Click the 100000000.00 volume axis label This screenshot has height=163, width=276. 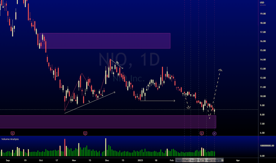tap(267, 146)
